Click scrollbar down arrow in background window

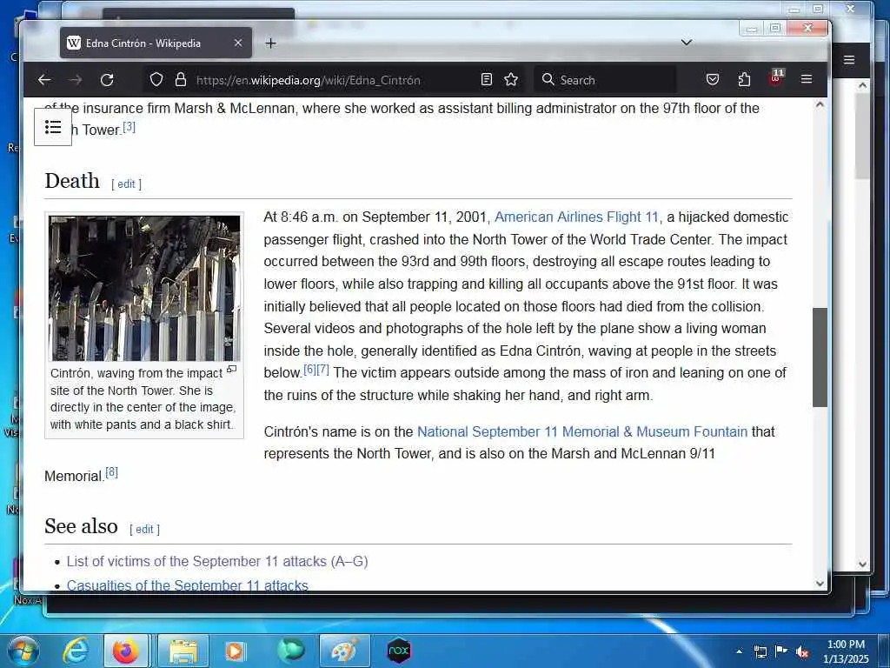[x=863, y=564]
